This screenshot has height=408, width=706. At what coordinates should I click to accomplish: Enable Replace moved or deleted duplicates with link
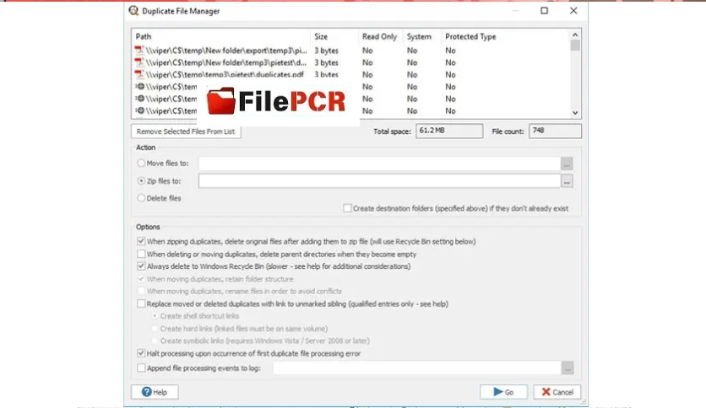pyautogui.click(x=141, y=303)
